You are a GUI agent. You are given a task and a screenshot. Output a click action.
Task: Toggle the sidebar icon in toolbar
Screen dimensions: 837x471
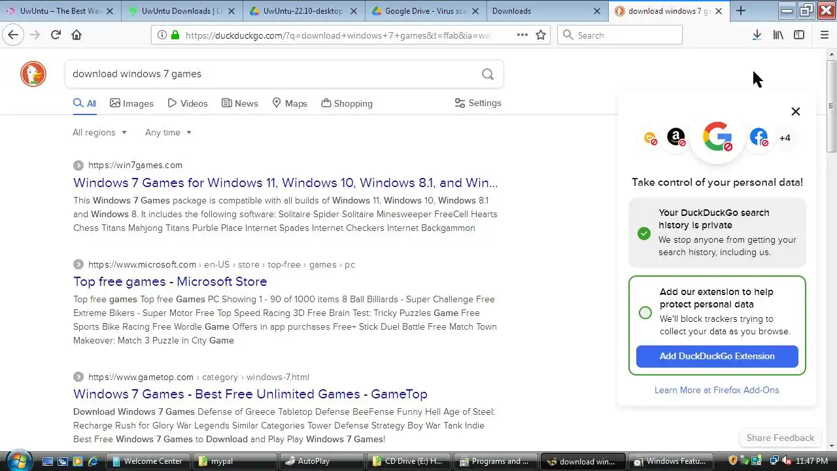(x=799, y=35)
